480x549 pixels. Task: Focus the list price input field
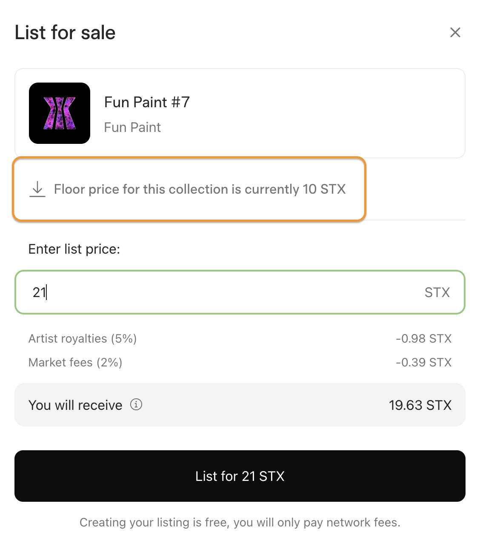coord(240,292)
